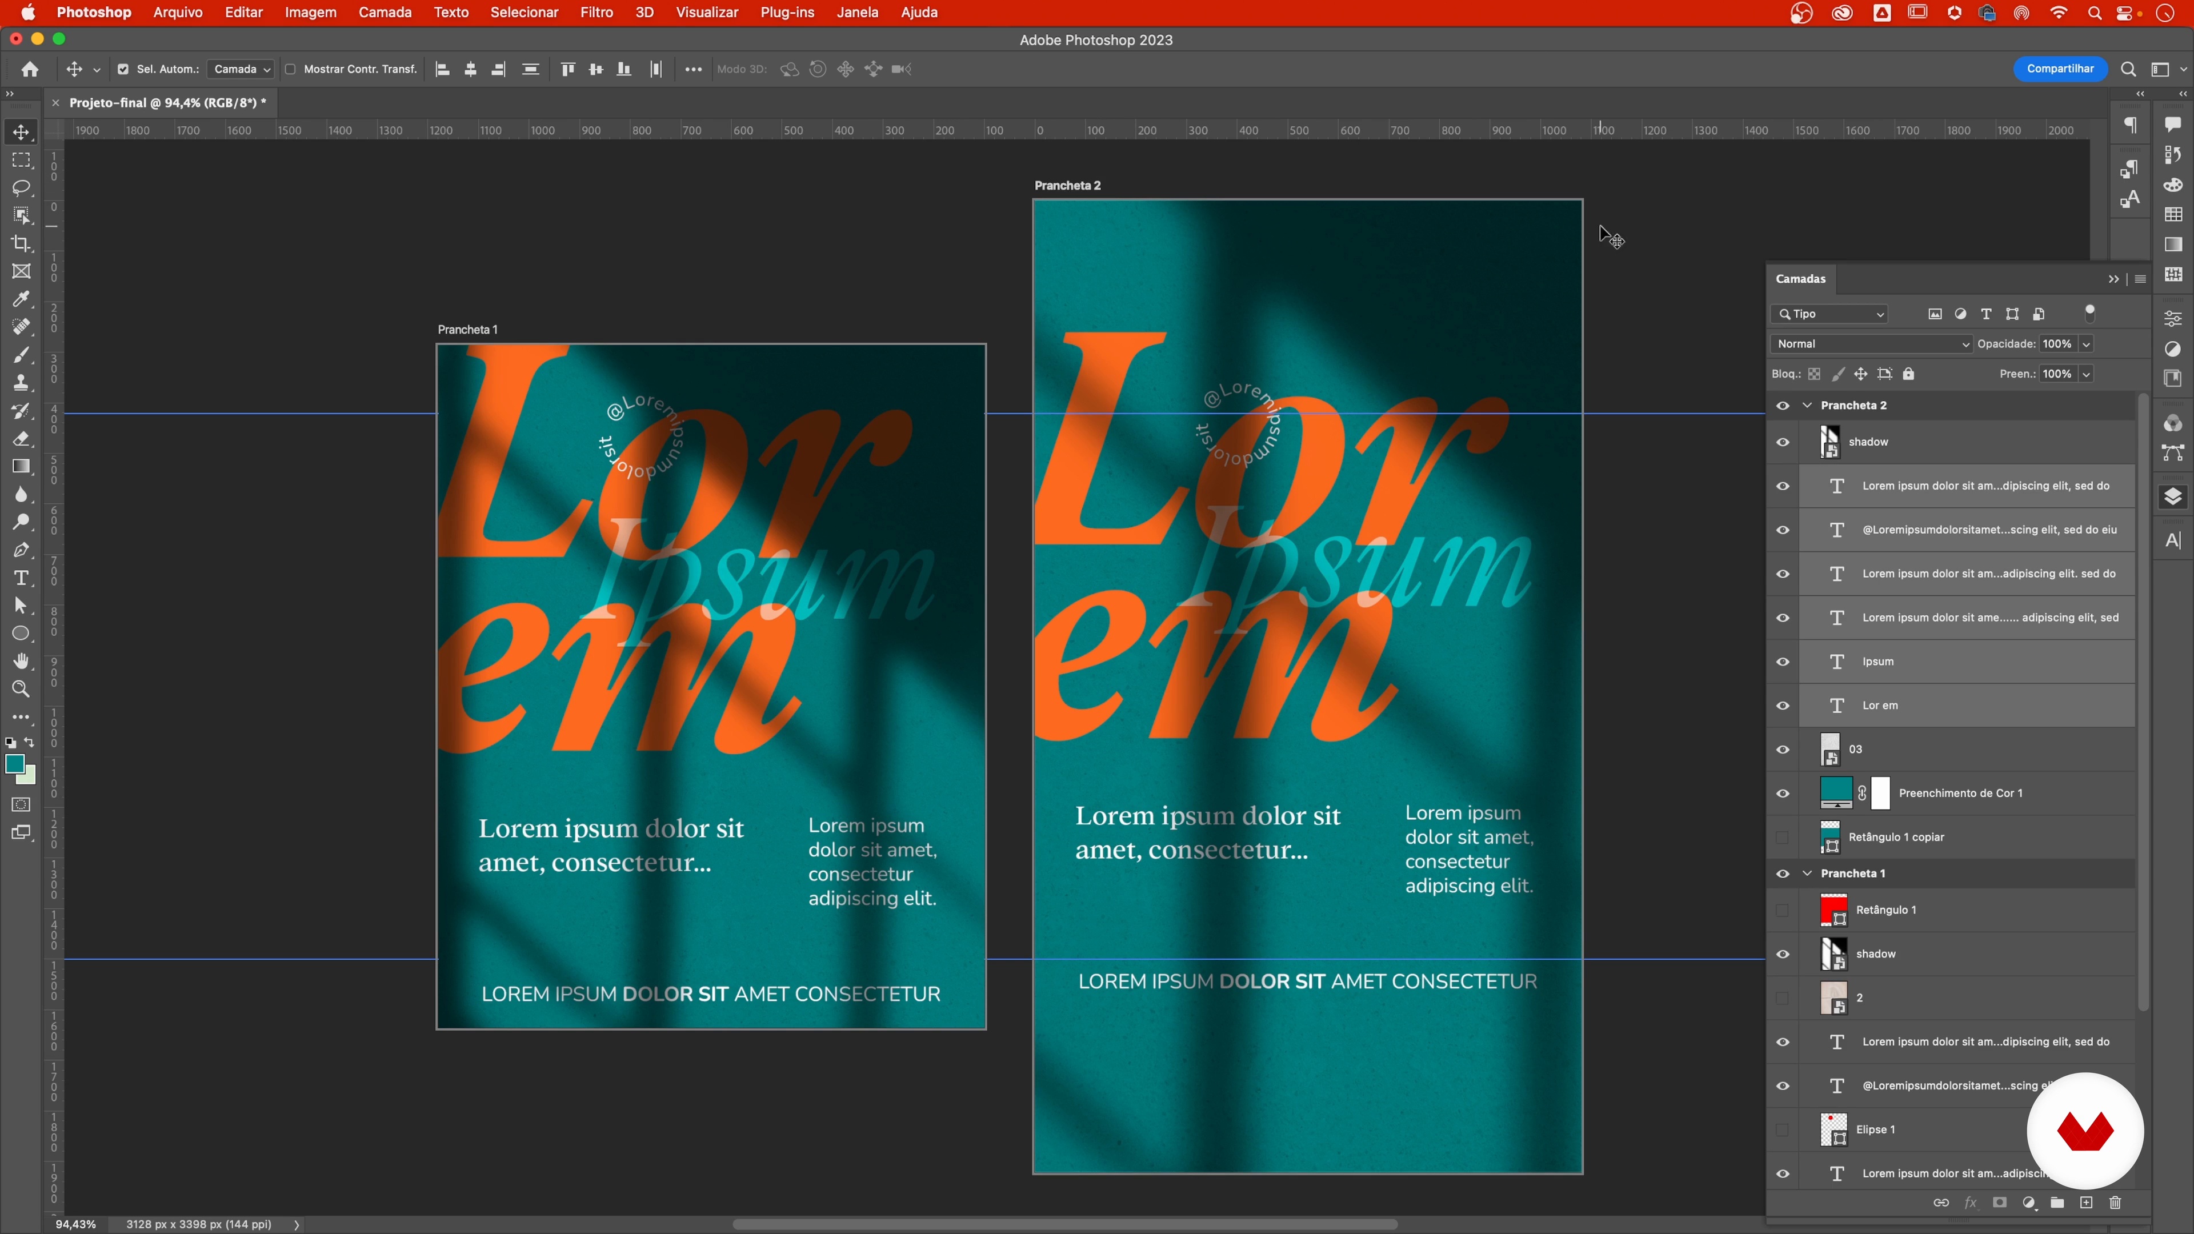Open the Camada menu
2194x1234 pixels.
pos(385,13)
